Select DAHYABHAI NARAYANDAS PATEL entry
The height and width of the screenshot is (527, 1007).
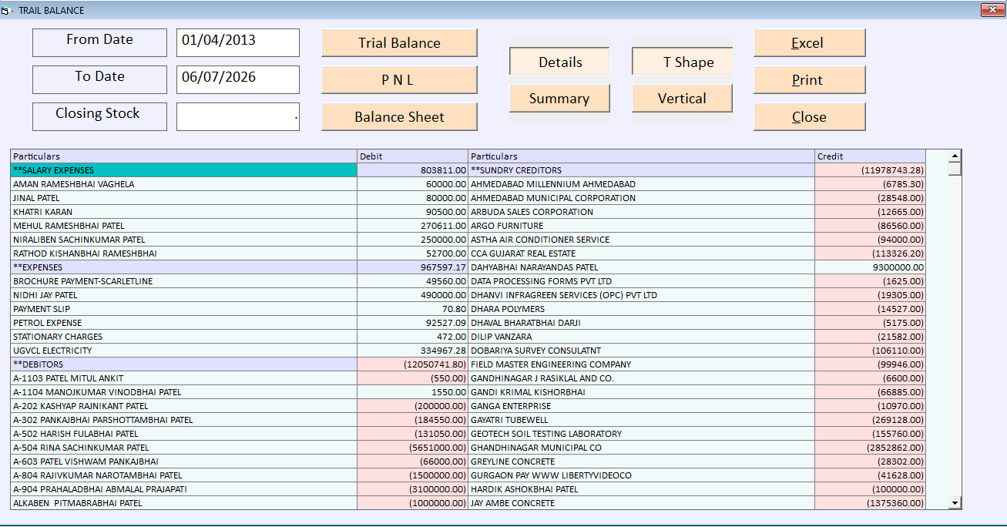click(x=642, y=267)
